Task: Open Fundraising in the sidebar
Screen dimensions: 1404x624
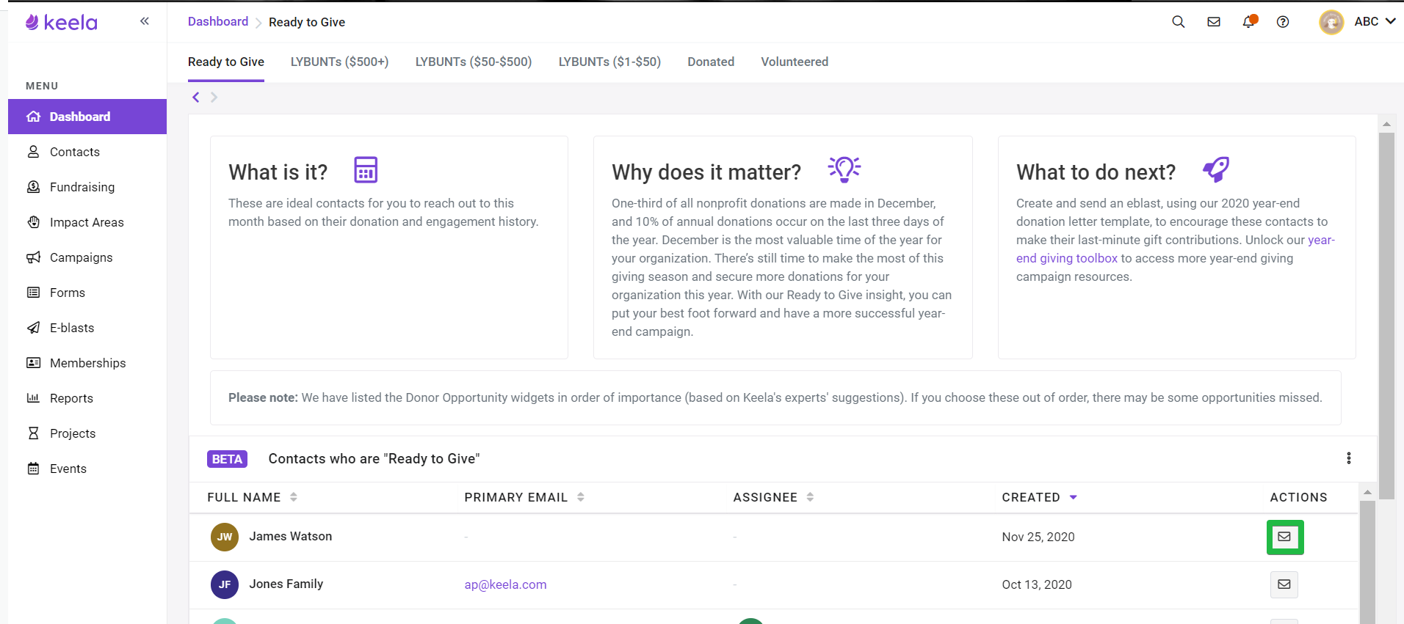Action: [87, 187]
